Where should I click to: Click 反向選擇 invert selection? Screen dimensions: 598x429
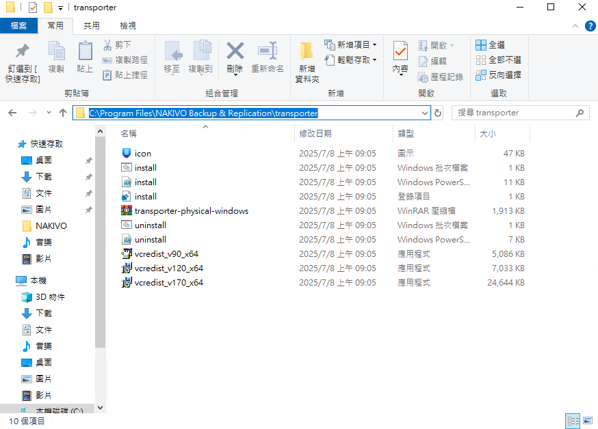pyautogui.click(x=498, y=75)
